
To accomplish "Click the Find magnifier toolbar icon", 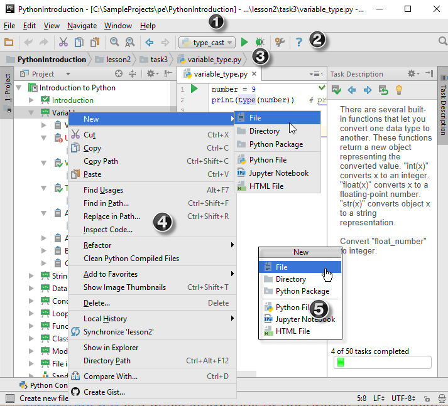I will pyautogui.click(x=114, y=42).
